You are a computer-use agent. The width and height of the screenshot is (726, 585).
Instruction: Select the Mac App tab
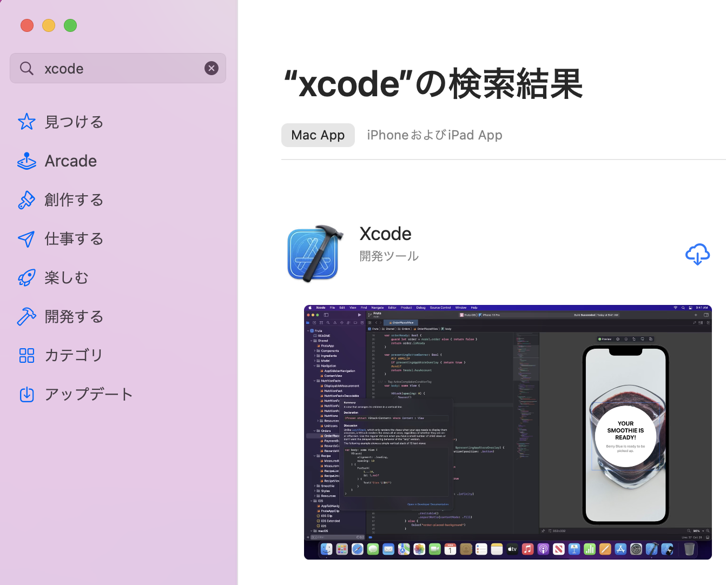point(318,135)
